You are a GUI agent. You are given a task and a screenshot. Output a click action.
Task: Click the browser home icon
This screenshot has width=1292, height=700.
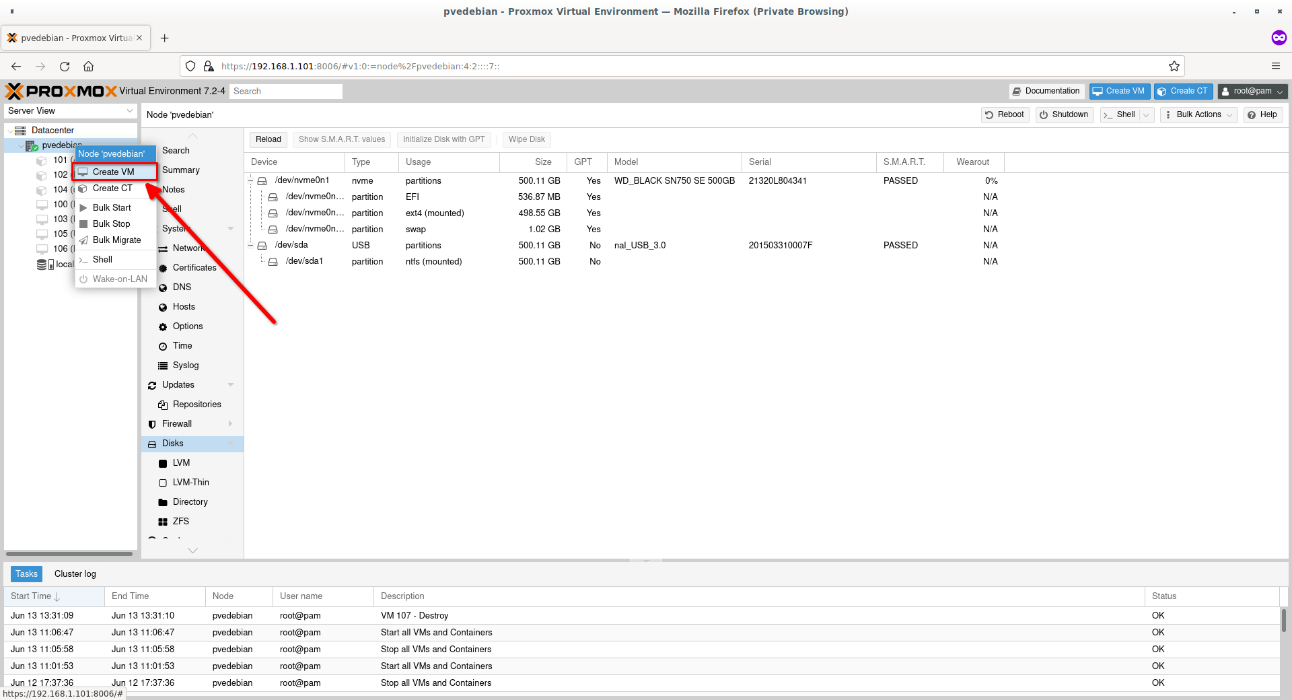point(88,66)
